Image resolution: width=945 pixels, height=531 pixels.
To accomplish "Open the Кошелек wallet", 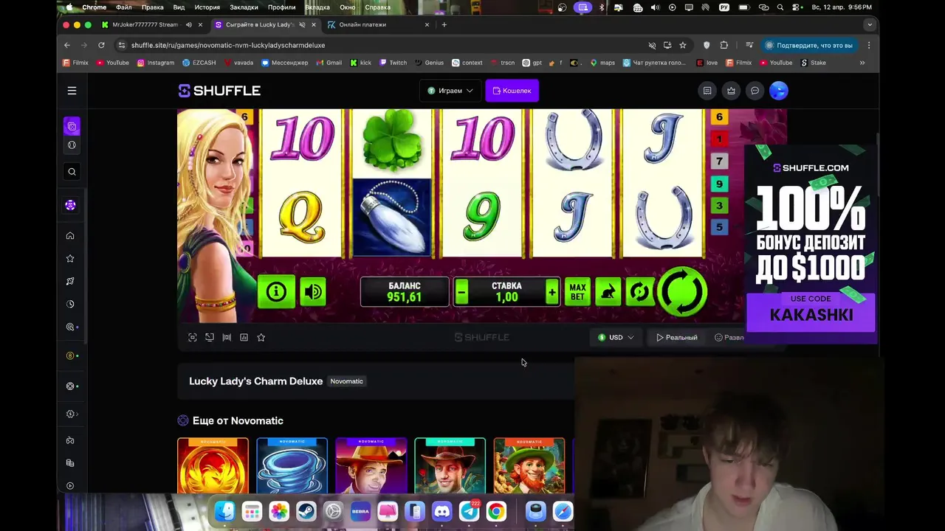I will [x=512, y=91].
